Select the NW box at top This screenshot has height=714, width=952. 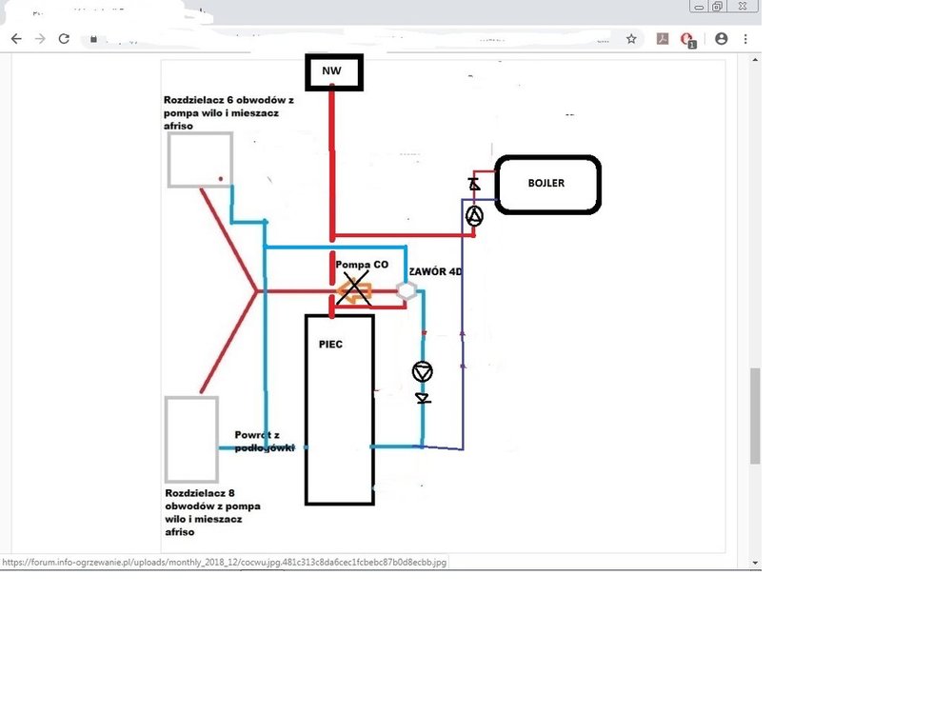pos(333,72)
